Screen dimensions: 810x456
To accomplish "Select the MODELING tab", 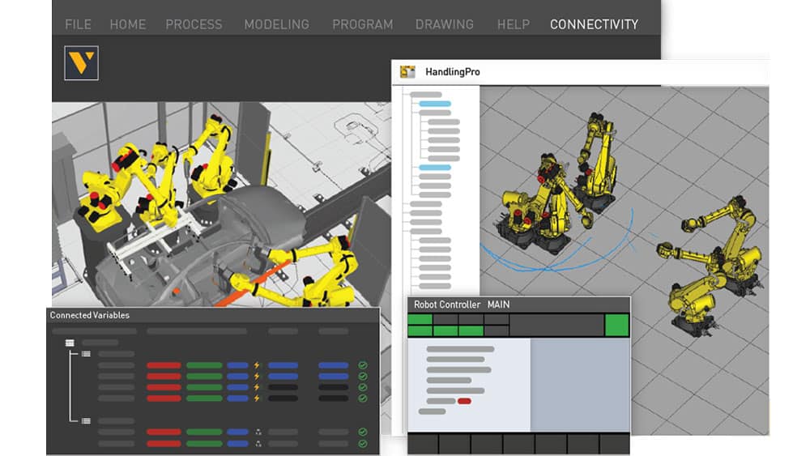I will tap(277, 24).
